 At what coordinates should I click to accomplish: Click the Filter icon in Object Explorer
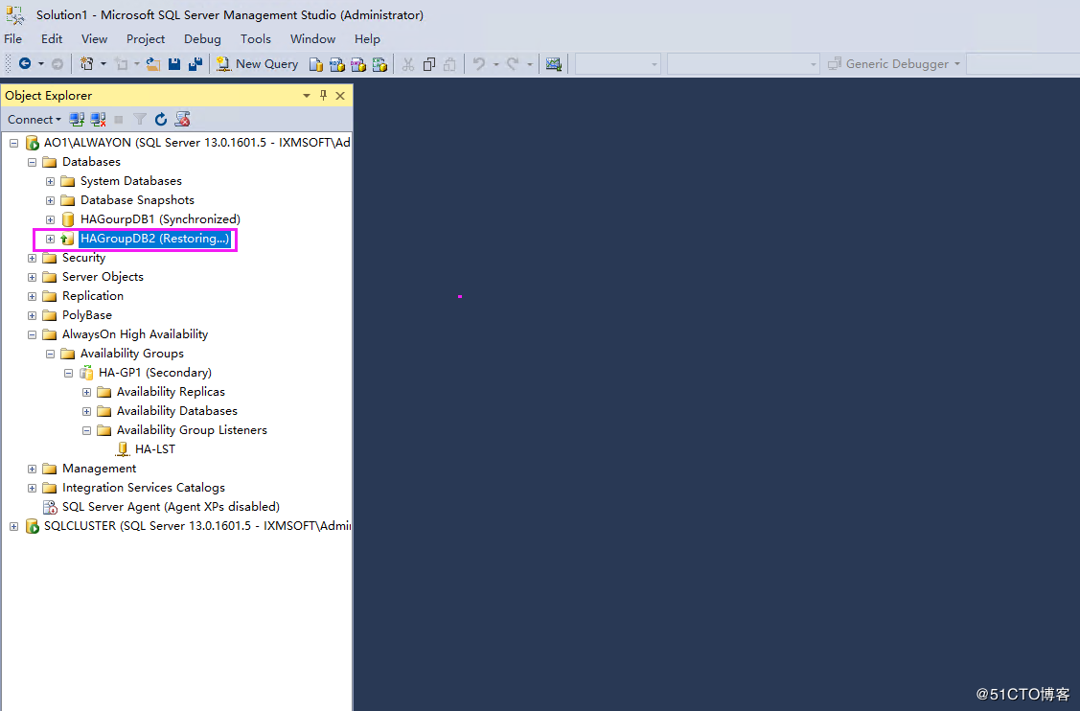pos(140,119)
